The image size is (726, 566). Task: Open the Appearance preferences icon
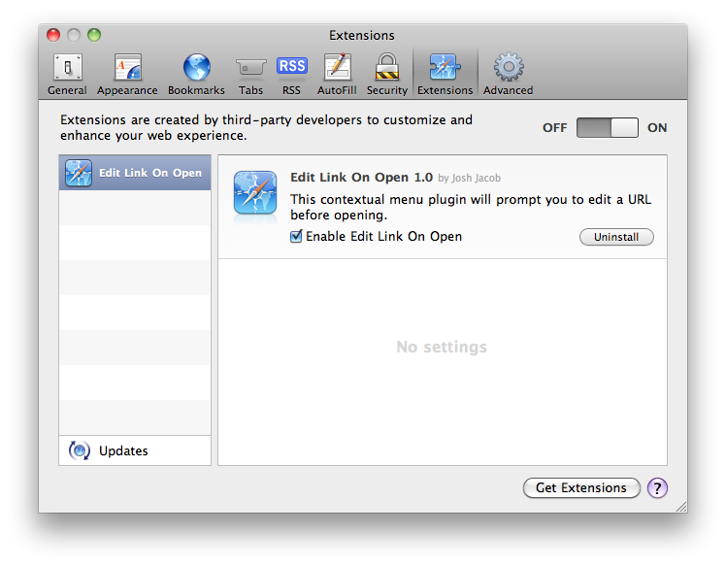(x=128, y=68)
